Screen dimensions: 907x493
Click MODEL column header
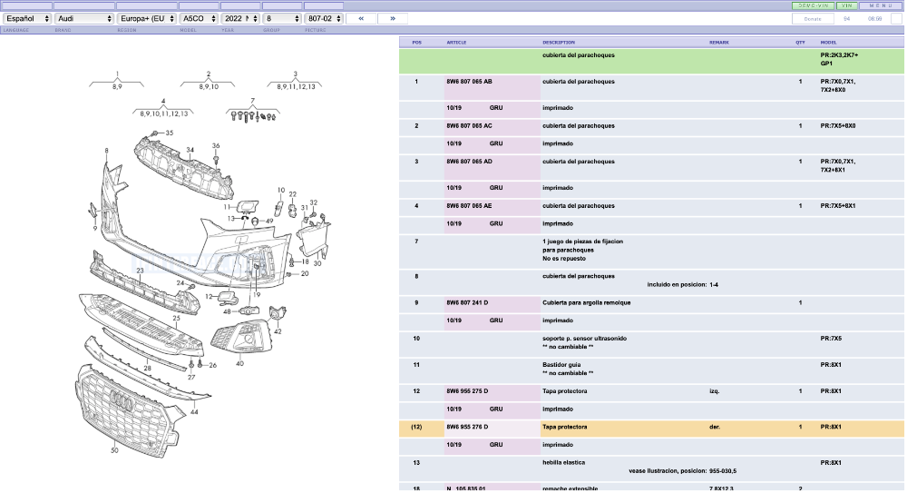coord(828,43)
